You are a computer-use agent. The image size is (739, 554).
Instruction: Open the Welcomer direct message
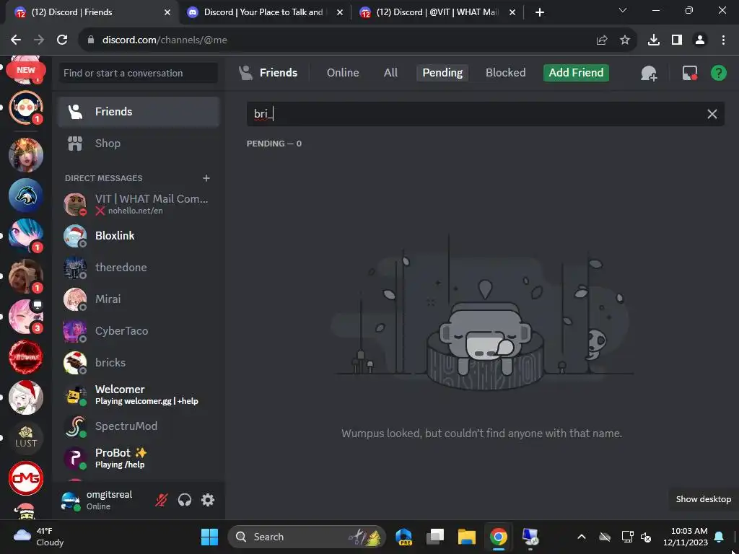(x=138, y=395)
